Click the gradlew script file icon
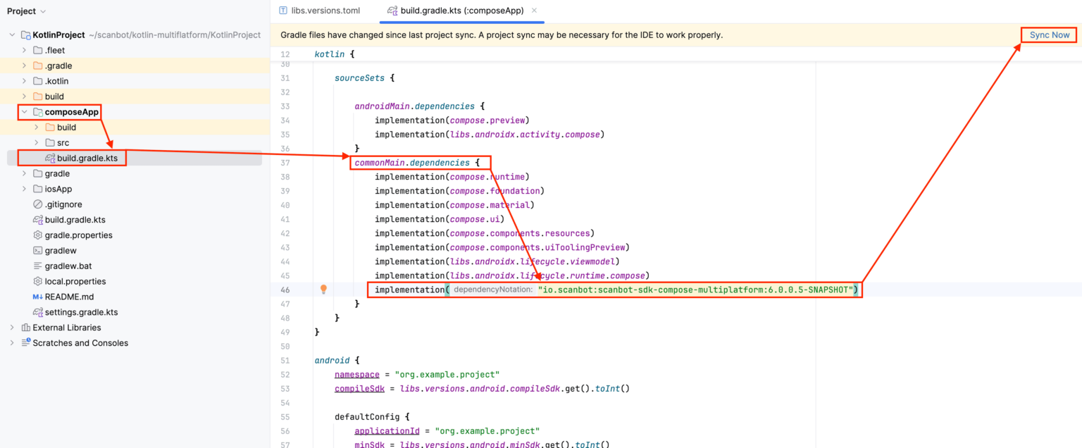 (x=38, y=250)
